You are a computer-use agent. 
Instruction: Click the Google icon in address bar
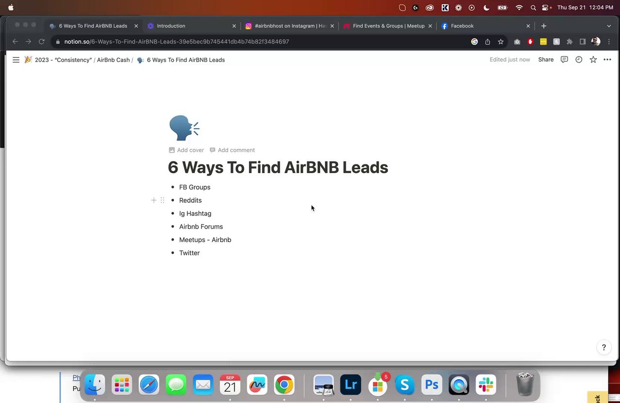(x=474, y=42)
